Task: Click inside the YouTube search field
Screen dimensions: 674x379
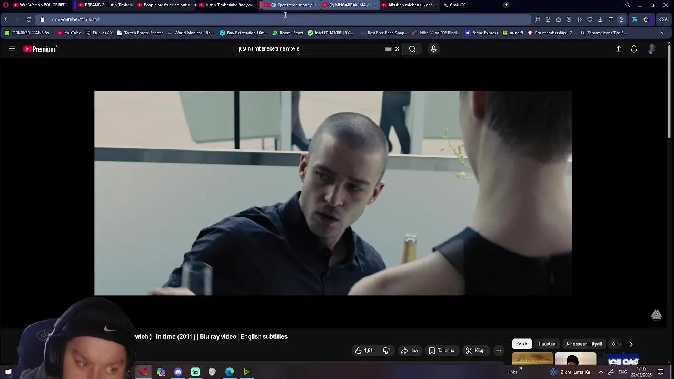Action: 311,49
